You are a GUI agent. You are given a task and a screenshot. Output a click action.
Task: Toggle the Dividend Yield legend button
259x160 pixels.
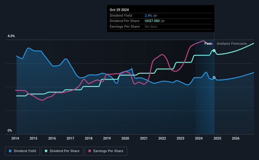coord(22,151)
